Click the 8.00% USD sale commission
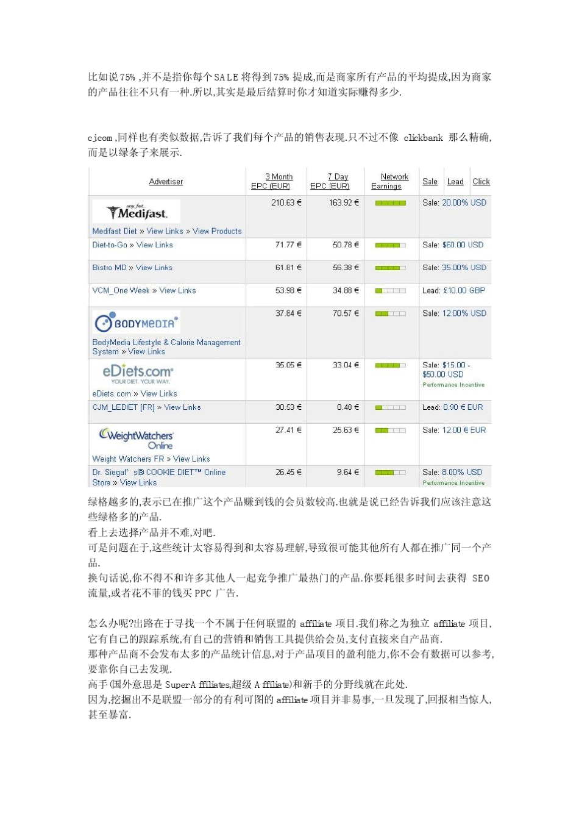The width and height of the screenshot is (579, 819). 462,473
